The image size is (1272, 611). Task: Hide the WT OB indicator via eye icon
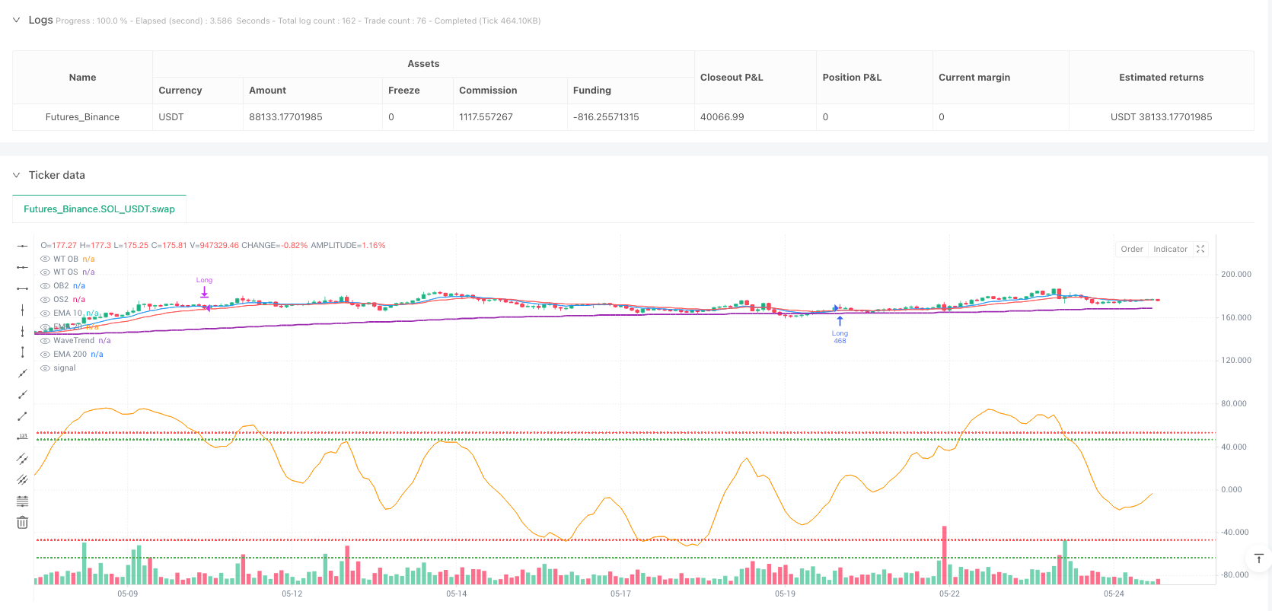click(45, 259)
